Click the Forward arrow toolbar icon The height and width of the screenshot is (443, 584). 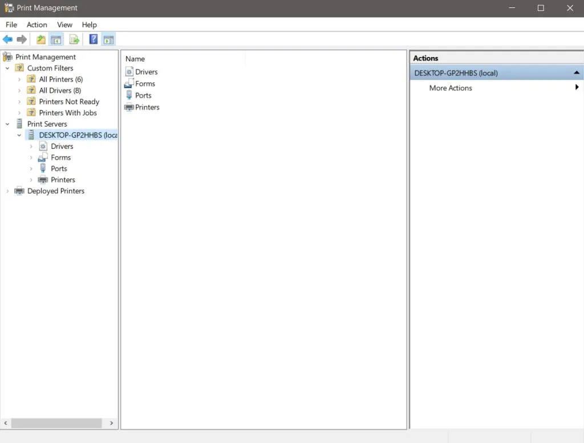coord(22,39)
